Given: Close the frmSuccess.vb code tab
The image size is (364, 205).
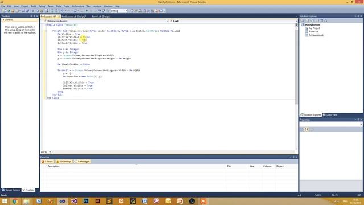Looking at the screenshot, I should [x=59, y=17].
